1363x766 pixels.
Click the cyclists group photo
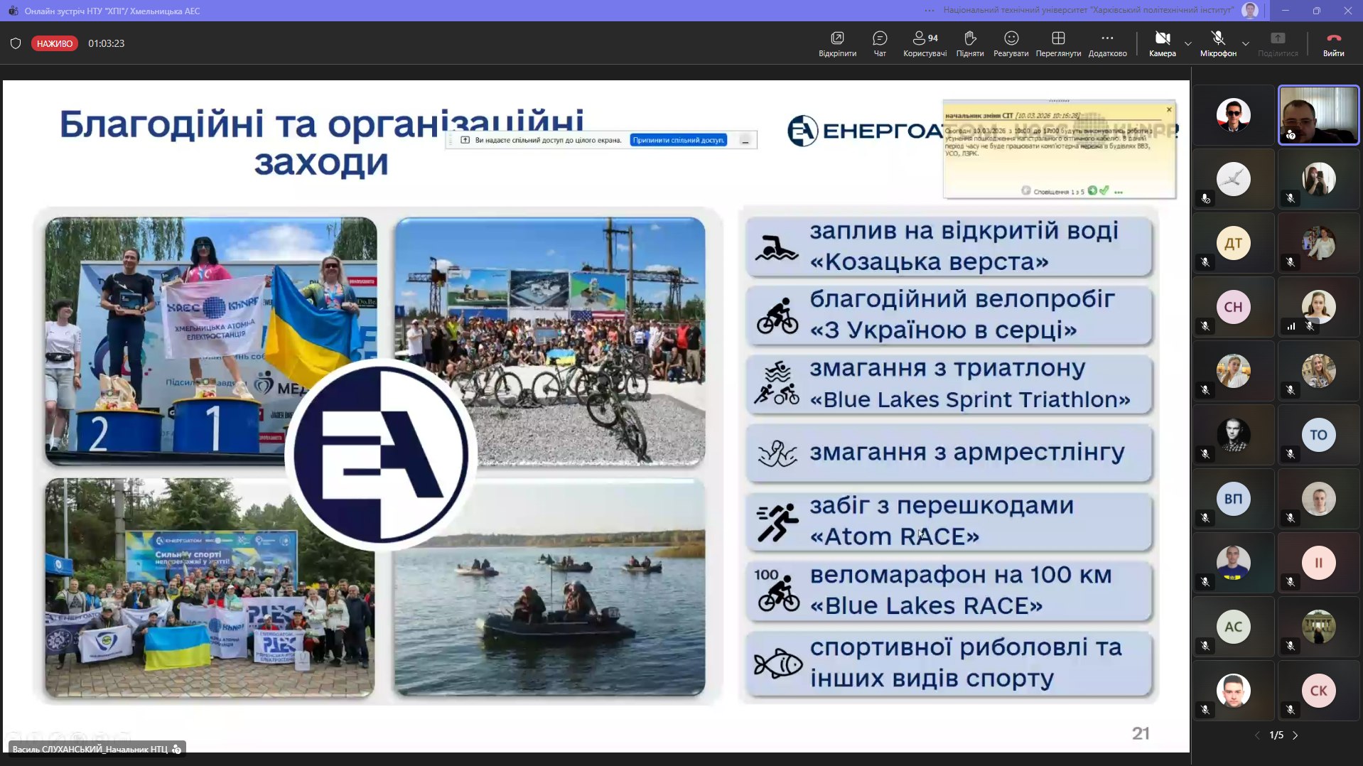[550, 341]
